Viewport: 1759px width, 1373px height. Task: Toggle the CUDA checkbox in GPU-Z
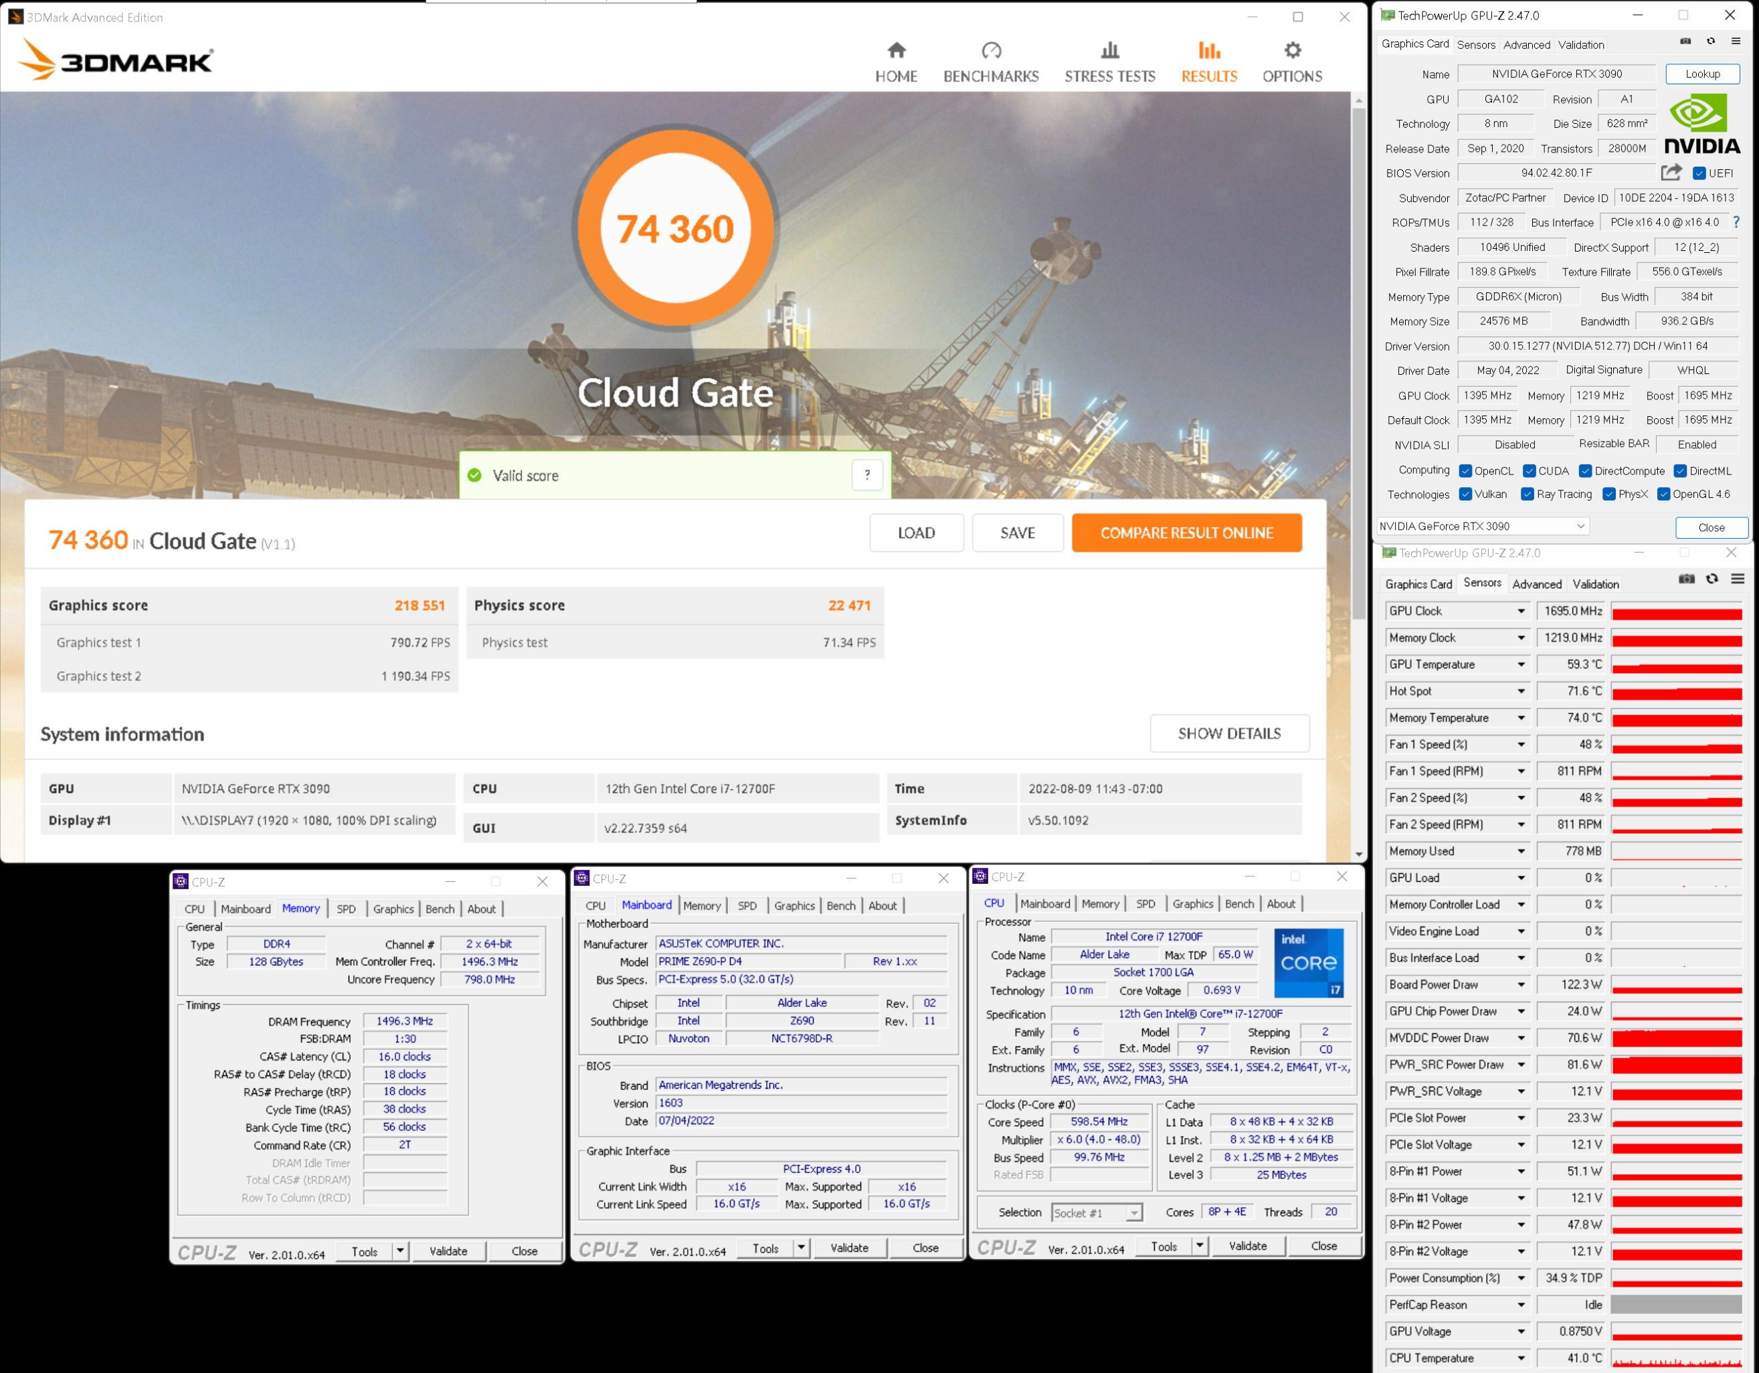(x=1530, y=471)
